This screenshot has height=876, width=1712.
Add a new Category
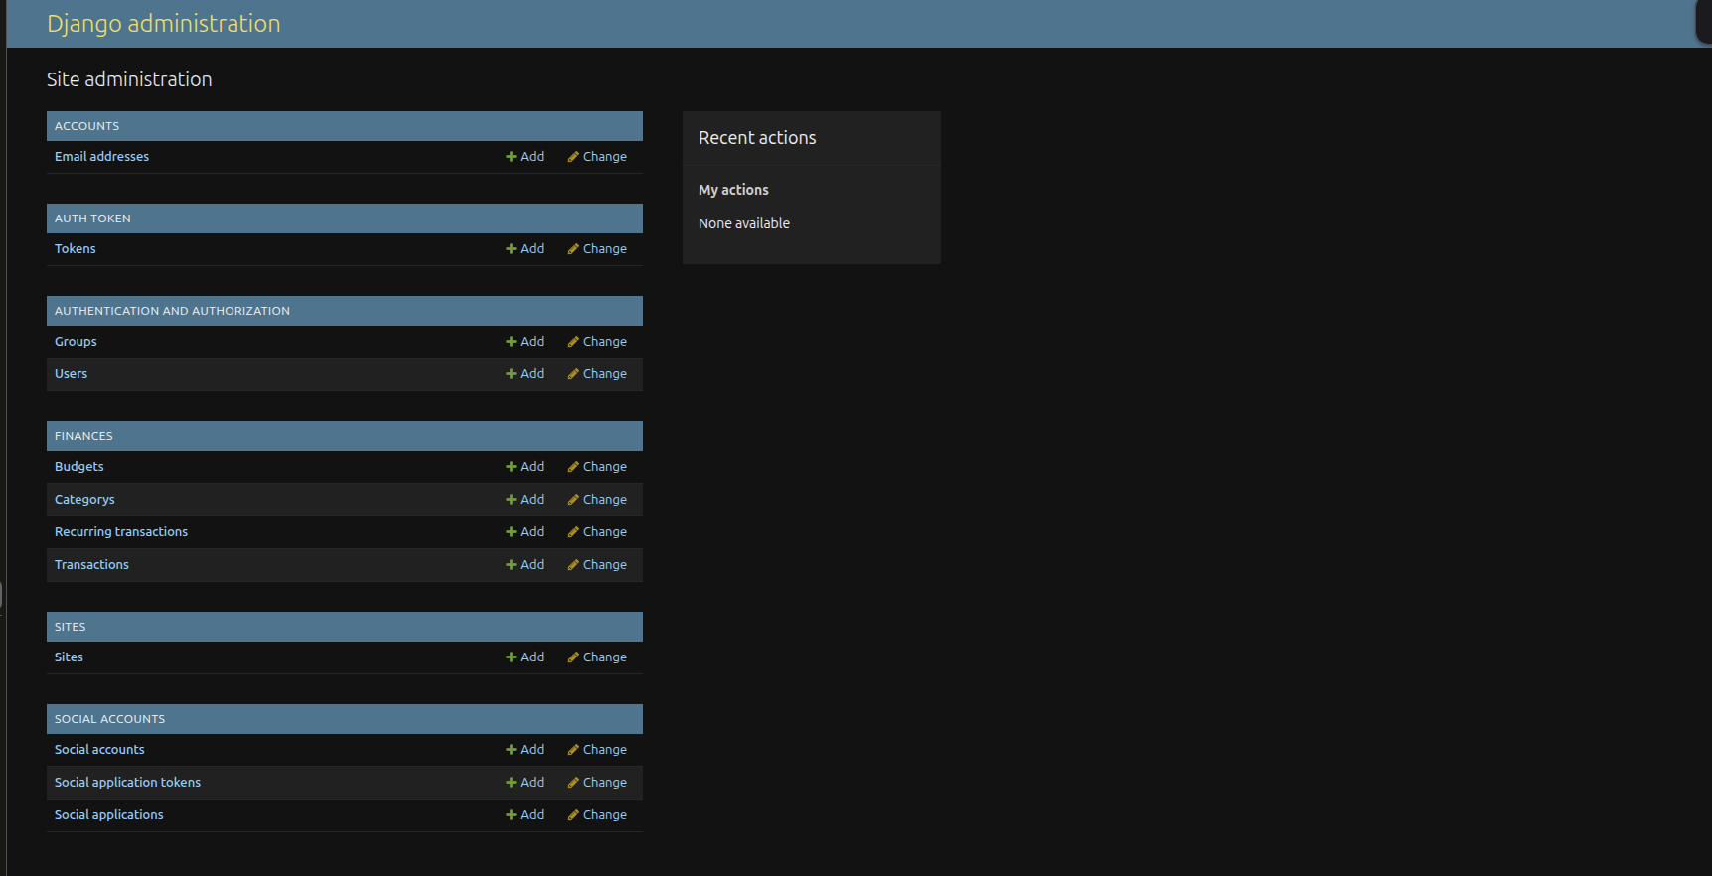point(525,500)
